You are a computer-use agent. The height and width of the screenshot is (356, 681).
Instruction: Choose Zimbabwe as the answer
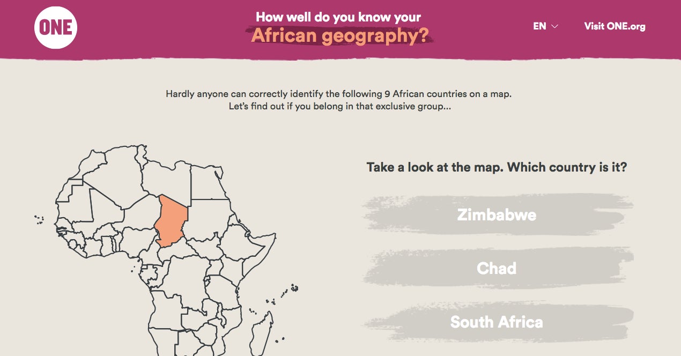click(497, 215)
